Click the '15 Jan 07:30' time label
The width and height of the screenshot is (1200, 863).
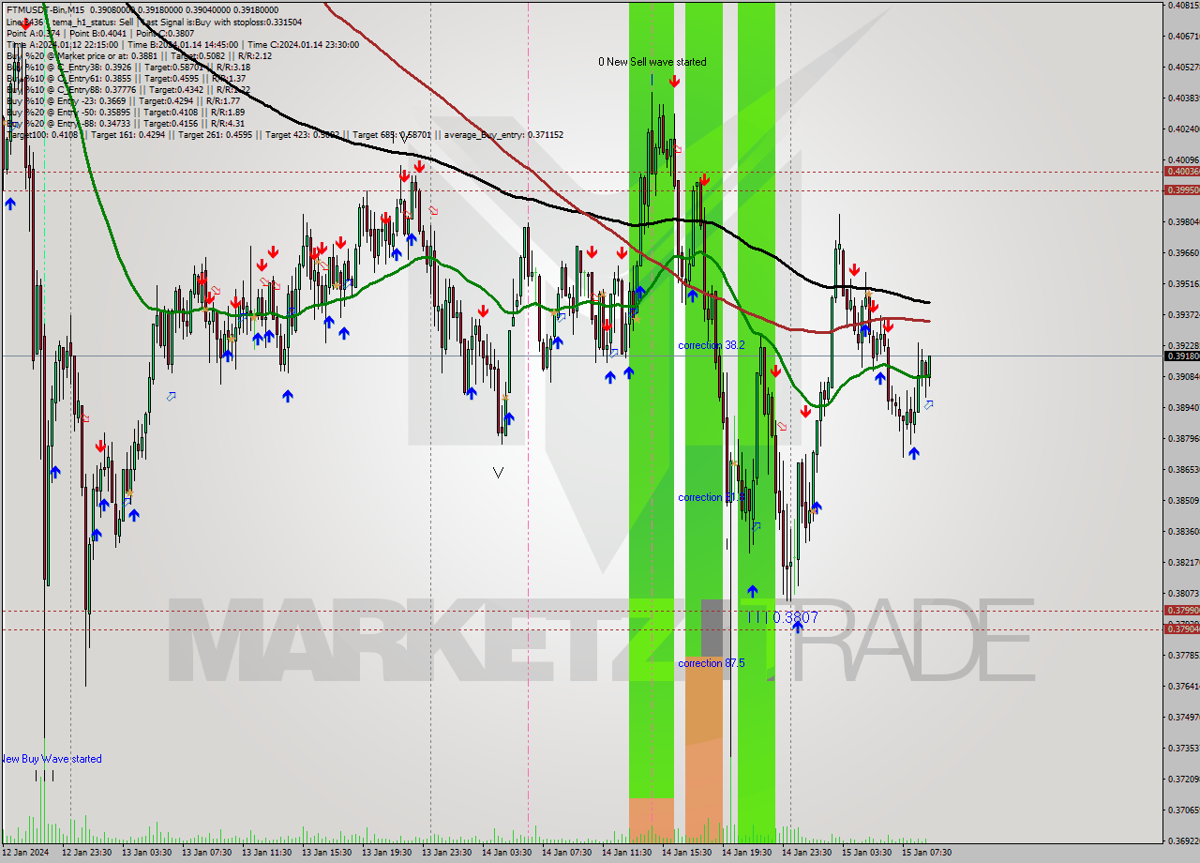(x=926, y=853)
